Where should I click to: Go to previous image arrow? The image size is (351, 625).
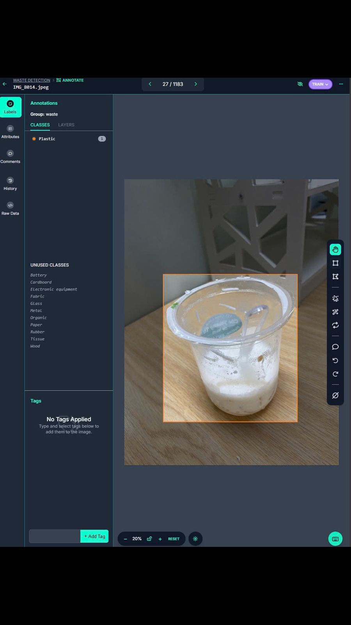150,84
